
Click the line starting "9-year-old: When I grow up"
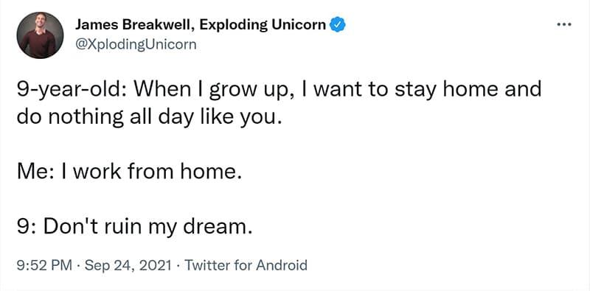coord(279,90)
